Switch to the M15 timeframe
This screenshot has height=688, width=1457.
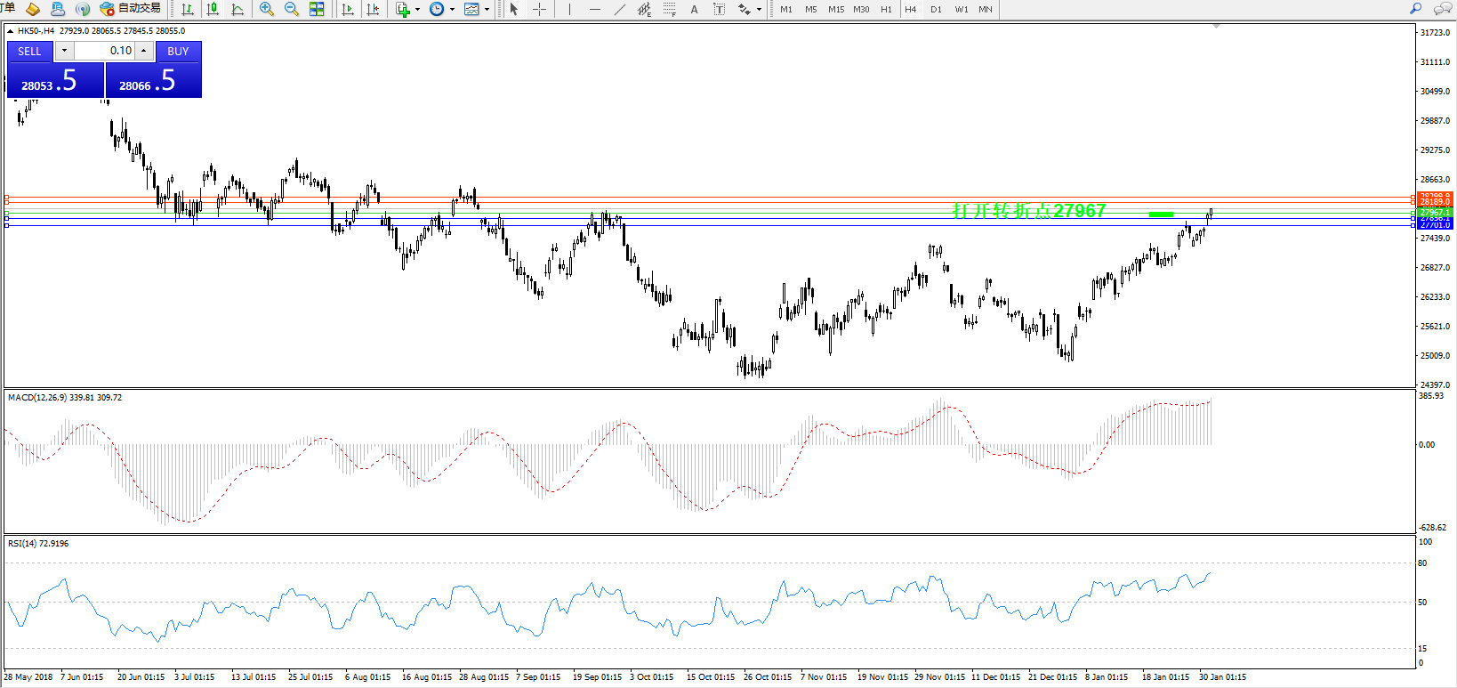click(836, 9)
